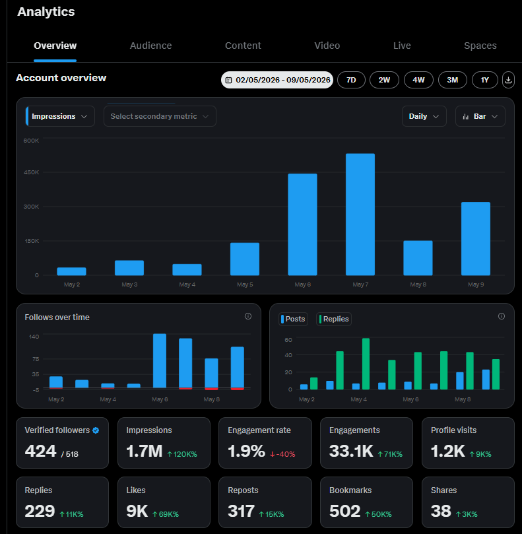Select the 3M time range
Image resolution: width=522 pixels, height=534 pixels.
click(x=452, y=80)
